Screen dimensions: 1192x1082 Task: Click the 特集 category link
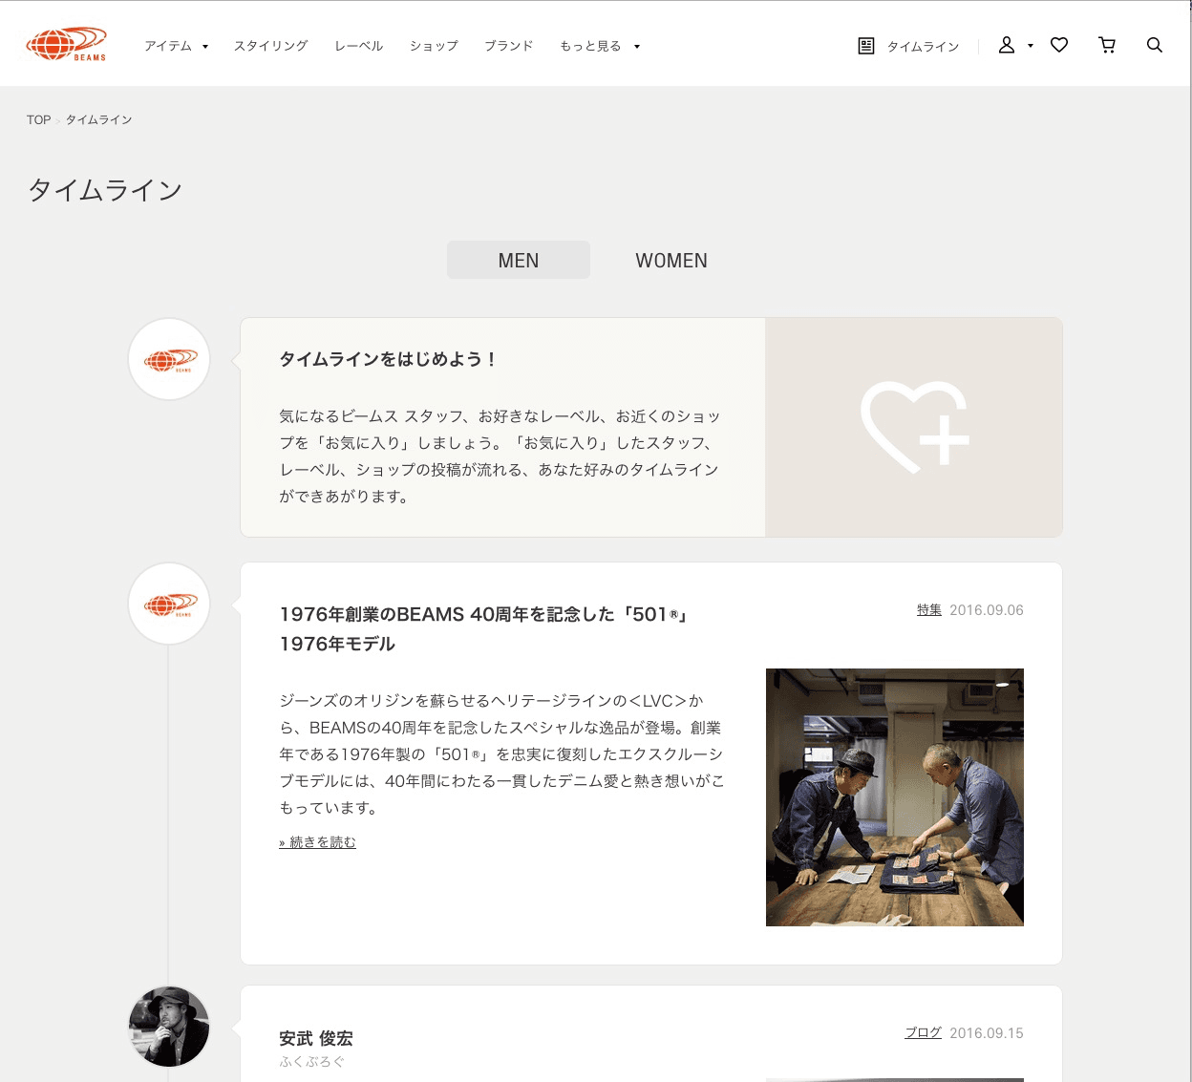click(929, 609)
